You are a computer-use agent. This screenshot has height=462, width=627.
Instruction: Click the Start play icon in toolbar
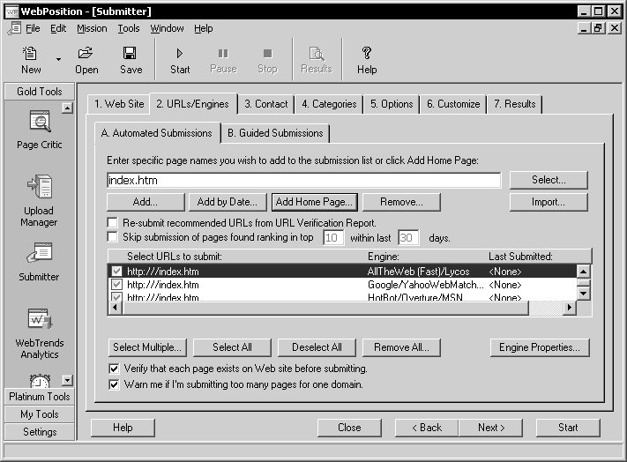click(x=180, y=53)
